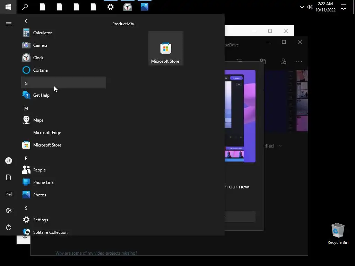Open the Clock app entry
355x266 pixels.
click(x=63, y=58)
